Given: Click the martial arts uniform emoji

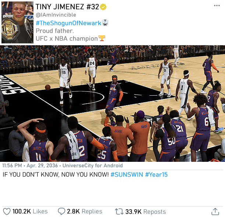Looking at the screenshot, I should (x=105, y=23).
